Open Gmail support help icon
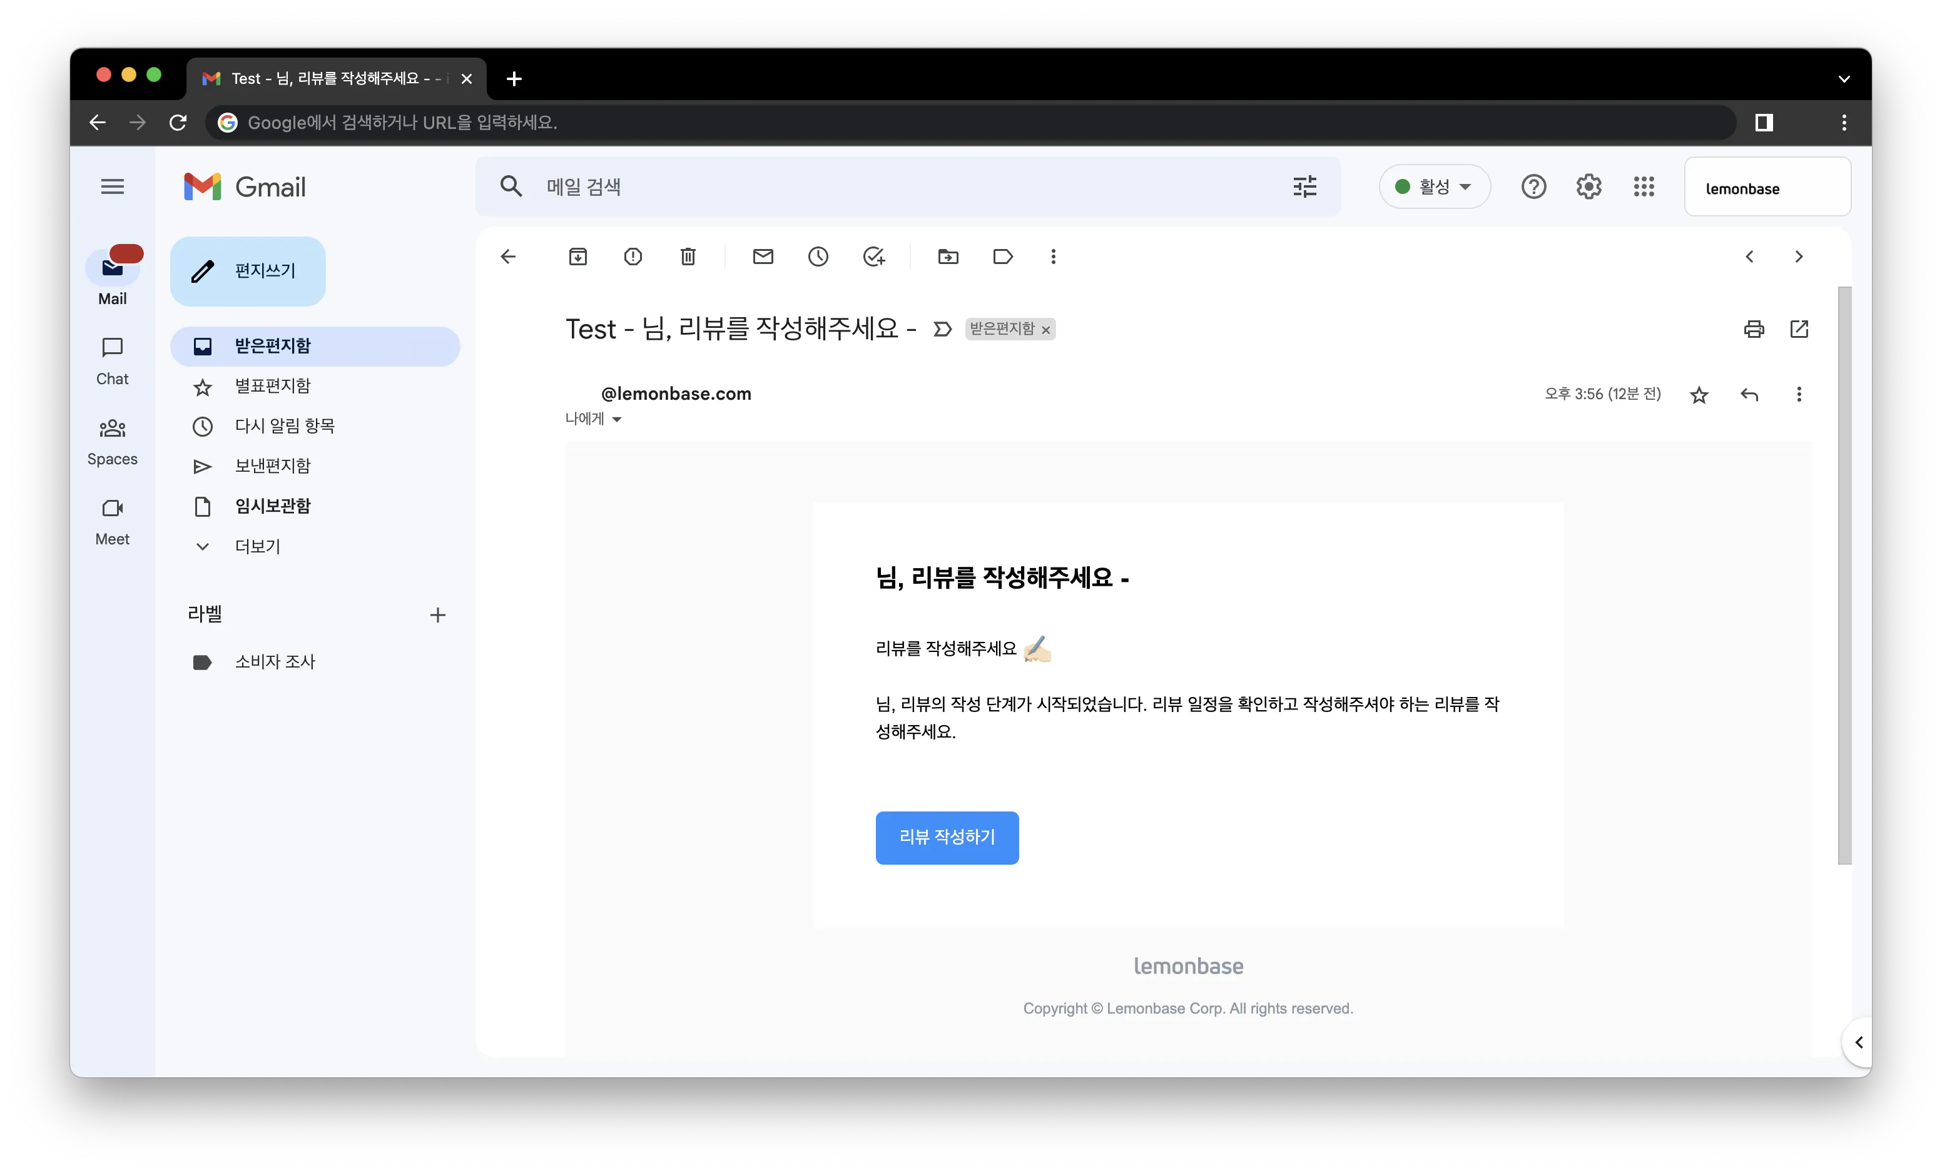Viewport: 1942px width, 1170px height. click(x=1533, y=187)
